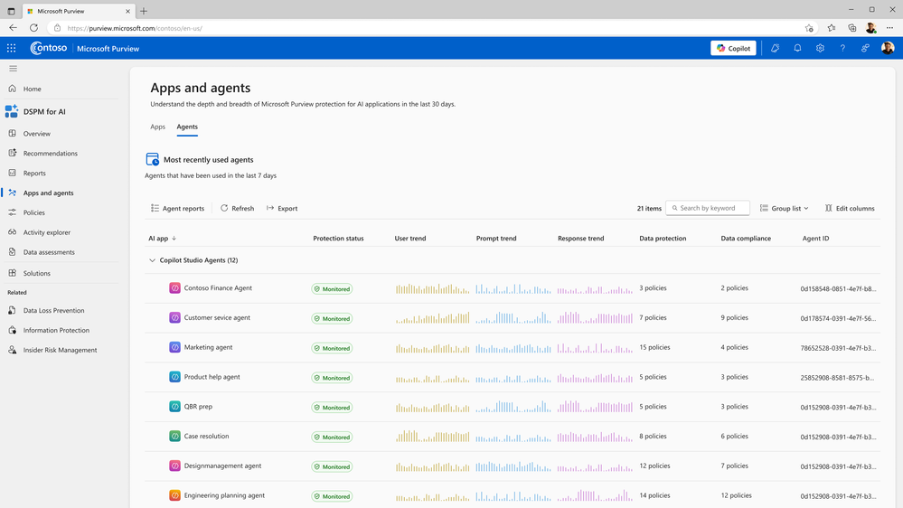Open the DSPM for AI section
903x508 pixels.
44,112
